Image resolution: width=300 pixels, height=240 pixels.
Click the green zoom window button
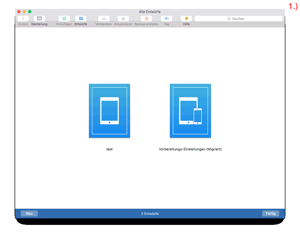(30, 12)
